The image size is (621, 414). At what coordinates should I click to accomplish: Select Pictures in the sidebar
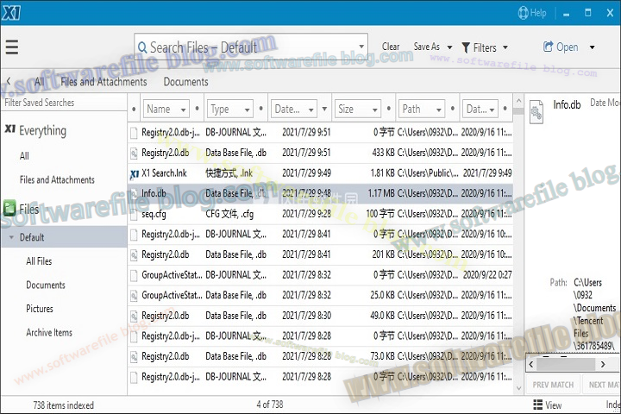39,309
